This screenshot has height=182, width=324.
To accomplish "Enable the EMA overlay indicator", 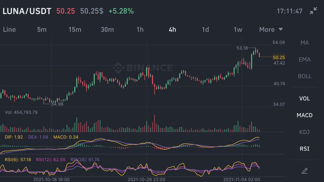I will [x=305, y=59].
